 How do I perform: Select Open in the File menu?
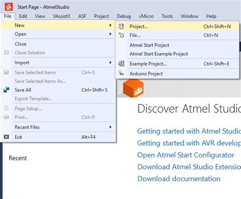pyautogui.click(x=58, y=34)
